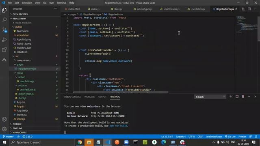Close the RegisterForm.jsx editor tab
The height and width of the screenshot is (146, 260).
[x=236, y=9]
